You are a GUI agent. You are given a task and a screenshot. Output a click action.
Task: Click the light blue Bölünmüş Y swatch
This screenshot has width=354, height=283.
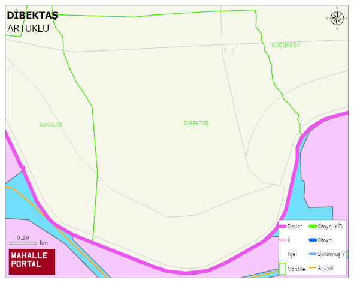pyautogui.click(x=313, y=254)
